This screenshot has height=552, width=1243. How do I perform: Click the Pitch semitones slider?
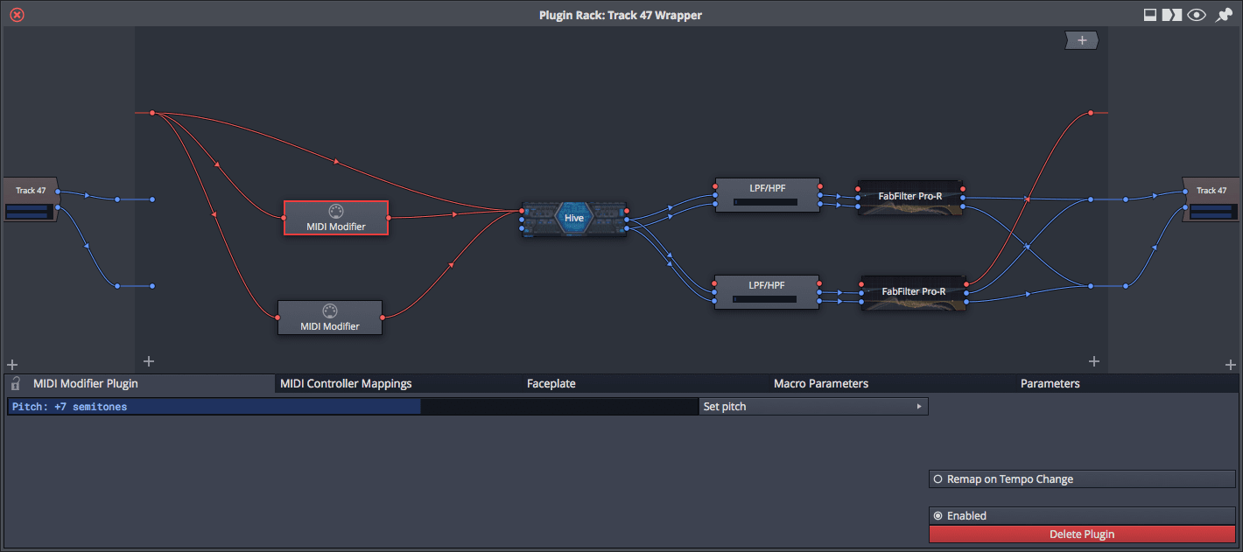pyautogui.click(x=352, y=407)
